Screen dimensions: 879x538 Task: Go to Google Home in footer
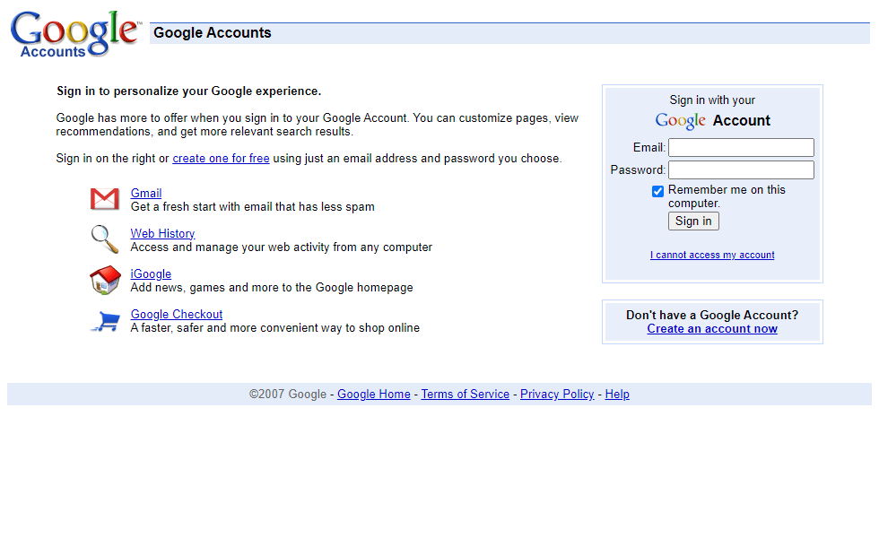(x=374, y=395)
